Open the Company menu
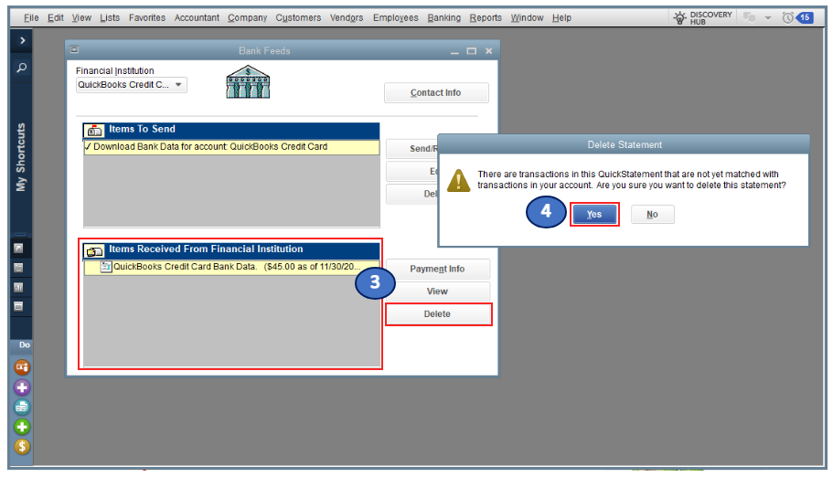833x477 pixels. (x=247, y=17)
